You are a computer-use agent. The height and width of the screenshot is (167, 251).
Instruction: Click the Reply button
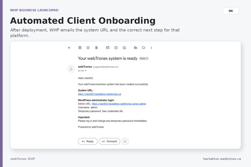click(x=88, y=141)
